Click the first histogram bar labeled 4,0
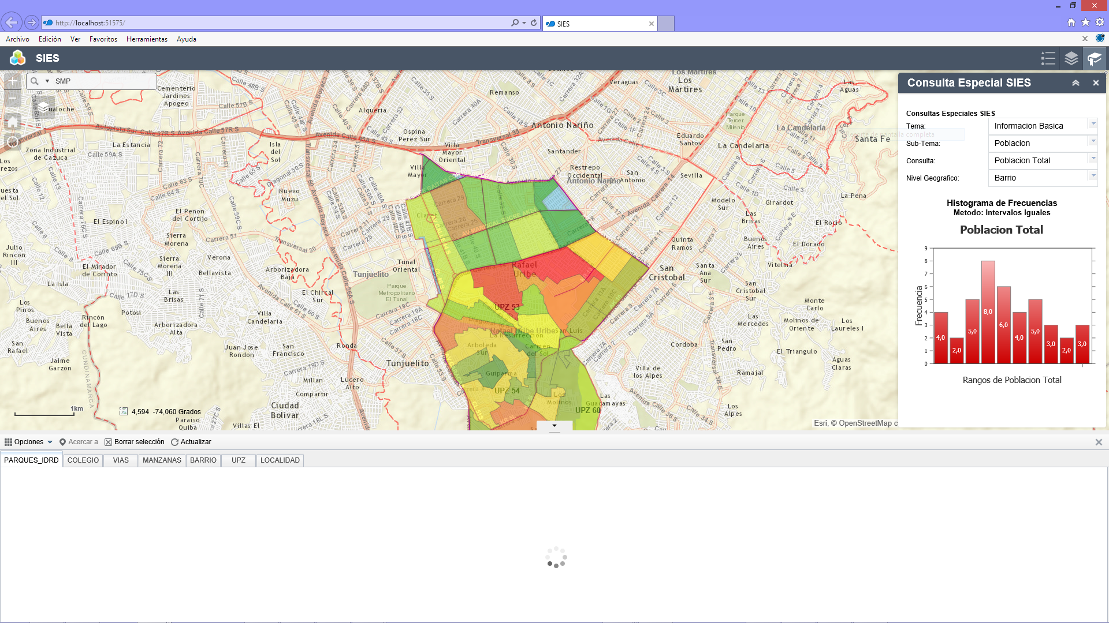 coord(941,338)
